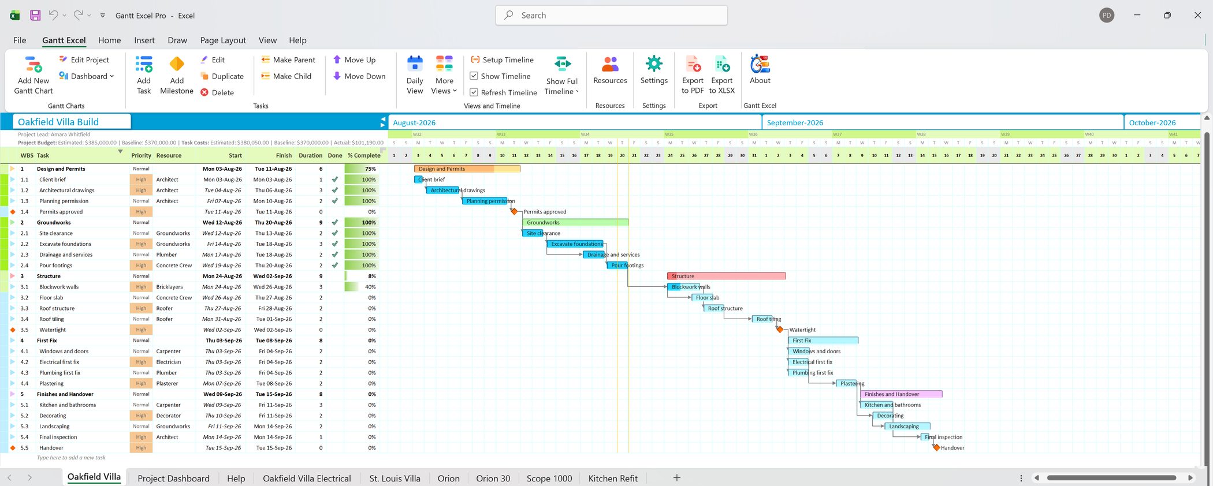
Task: Click the Design and Permits 75% progress bar
Action: pos(361,169)
